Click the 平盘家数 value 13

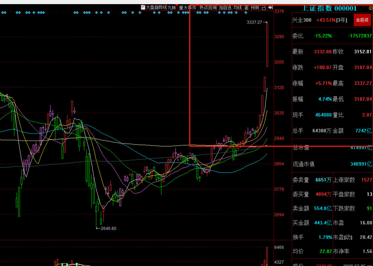[x=369, y=194]
